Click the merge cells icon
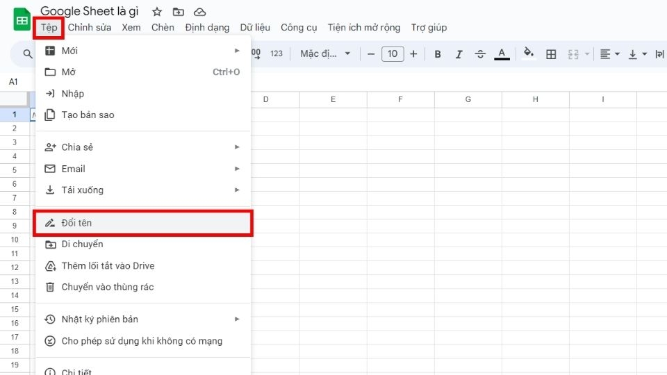Screen dimensions: 667x375 tap(573, 54)
